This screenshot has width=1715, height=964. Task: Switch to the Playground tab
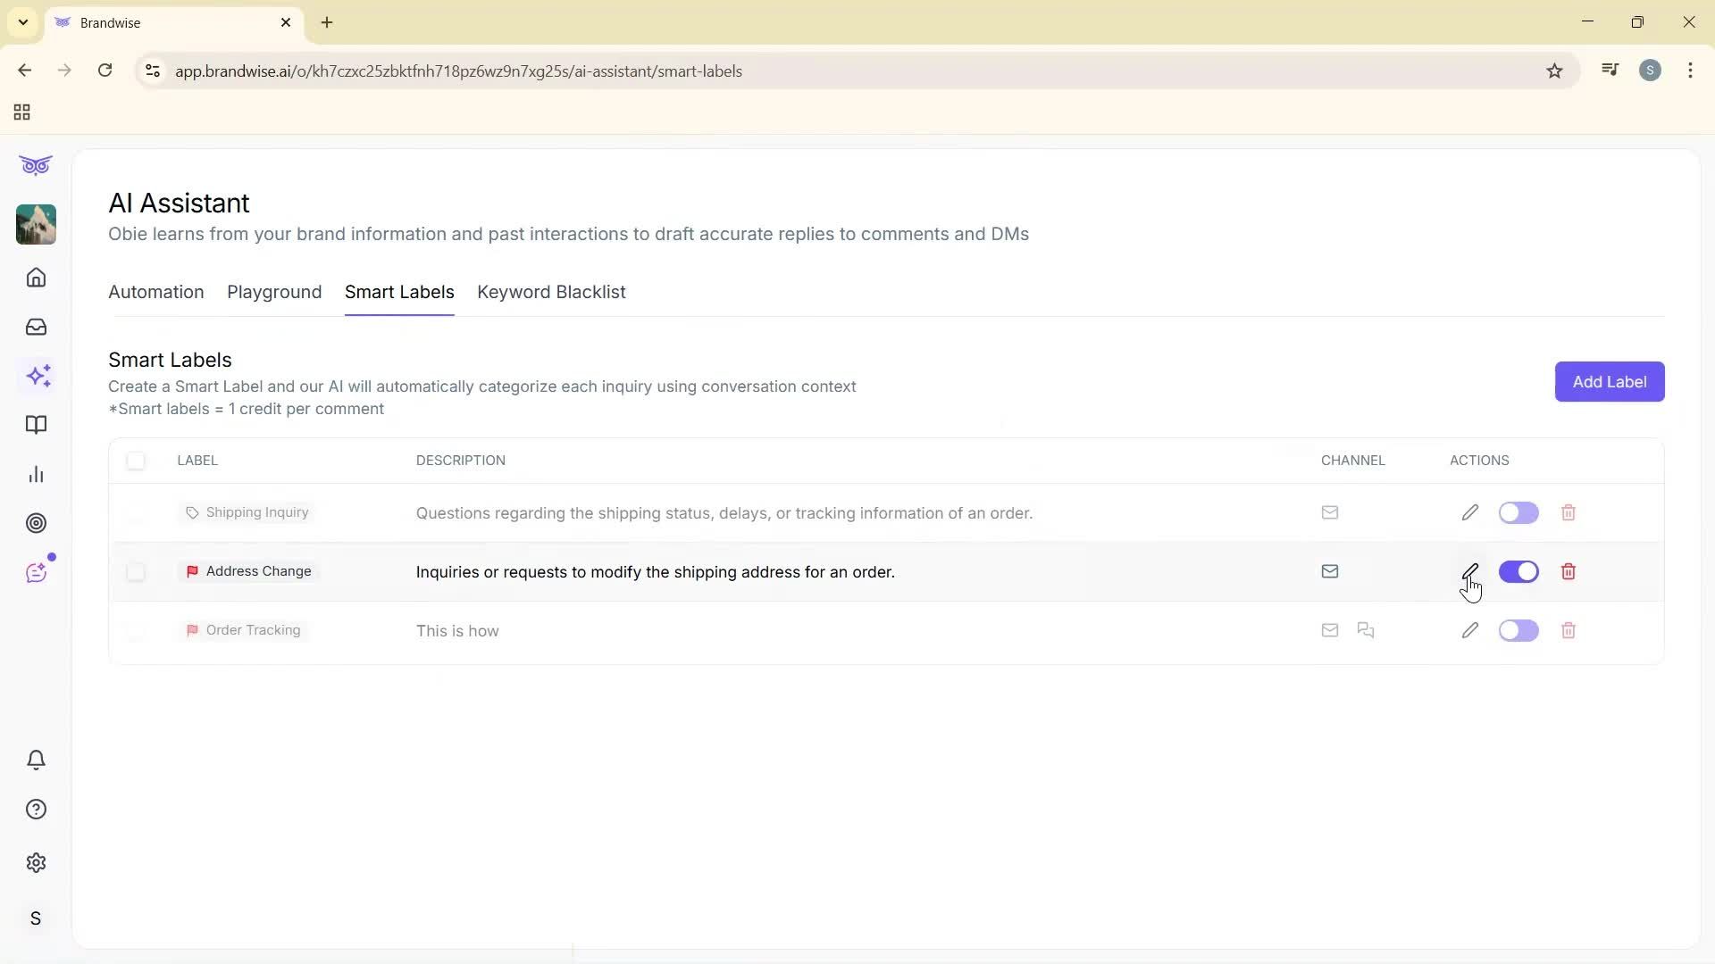click(273, 292)
